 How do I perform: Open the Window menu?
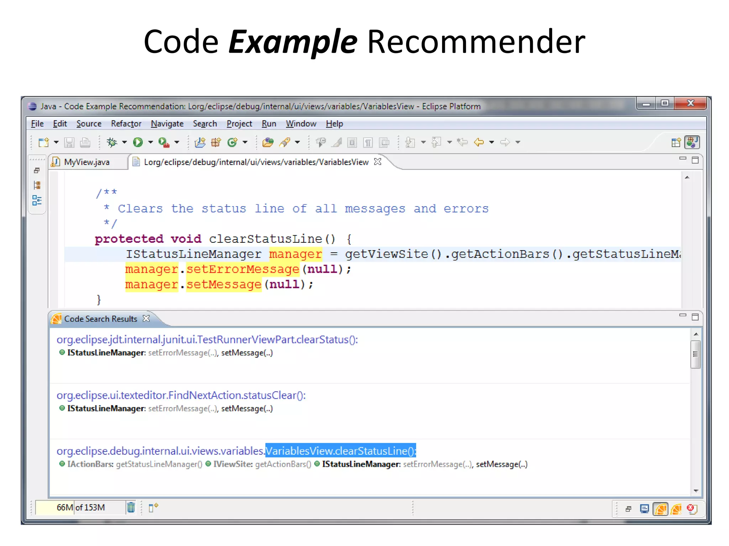coord(301,124)
